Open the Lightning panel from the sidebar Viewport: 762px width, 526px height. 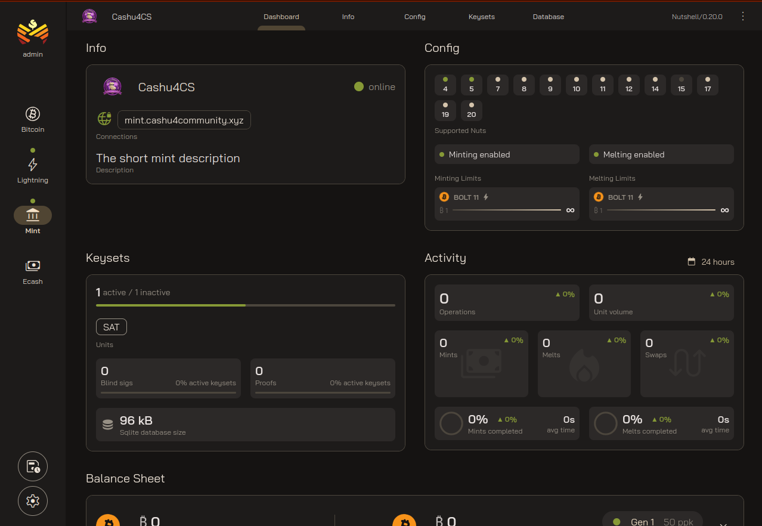pyautogui.click(x=33, y=169)
